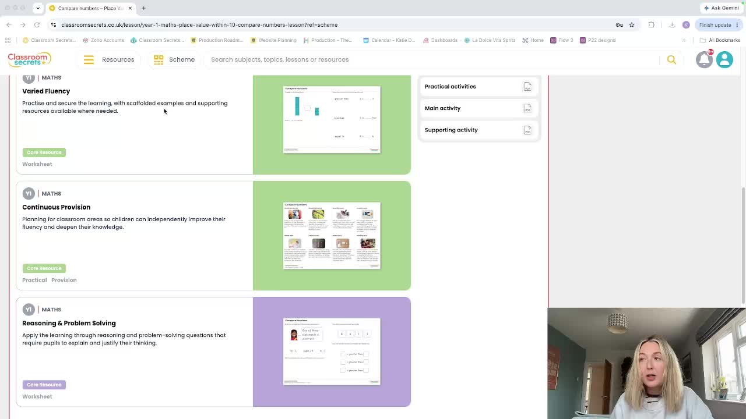Open the Chrome apps grid in bookmarks bar
The height and width of the screenshot is (419, 746).
(x=8, y=40)
